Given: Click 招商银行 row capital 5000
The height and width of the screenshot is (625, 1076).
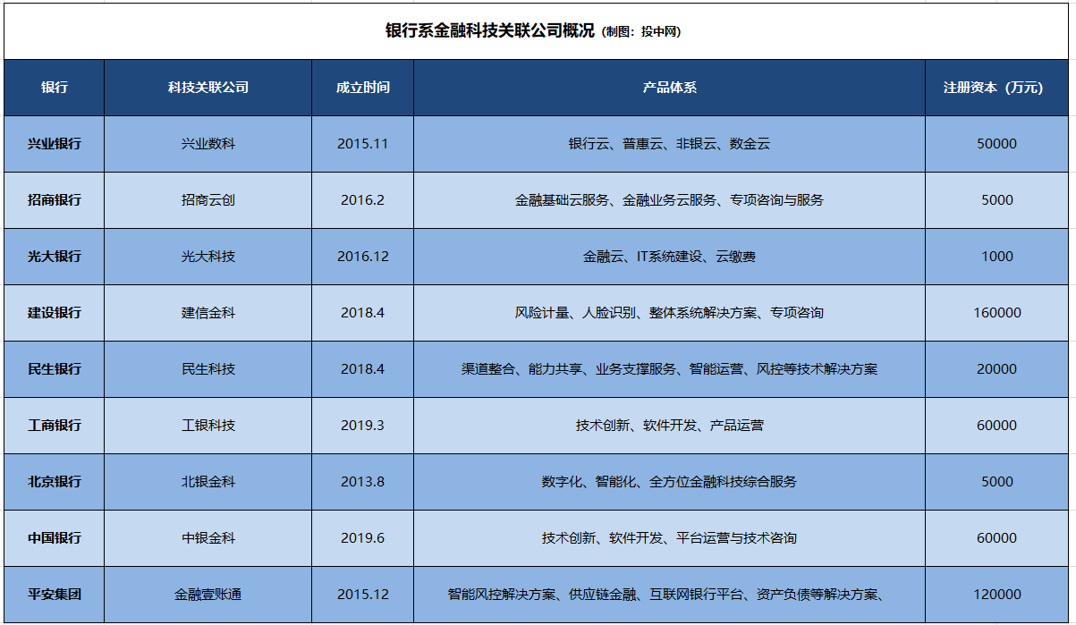Looking at the screenshot, I should tap(997, 200).
